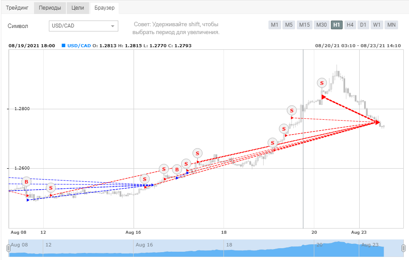Select the M15 timeframe
Image resolution: width=409 pixels, height=260 pixels.
[x=304, y=25]
